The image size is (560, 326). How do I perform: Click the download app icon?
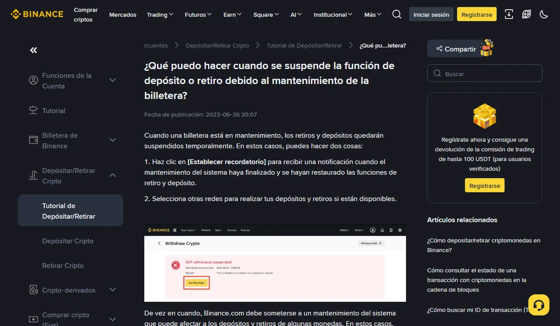(x=509, y=14)
